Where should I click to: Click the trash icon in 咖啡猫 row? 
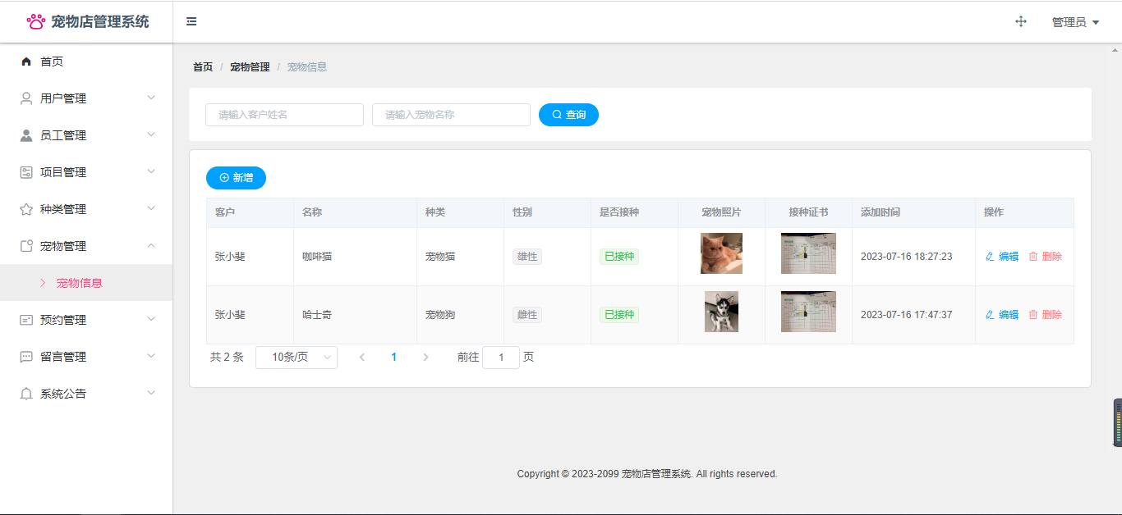point(1033,257)
